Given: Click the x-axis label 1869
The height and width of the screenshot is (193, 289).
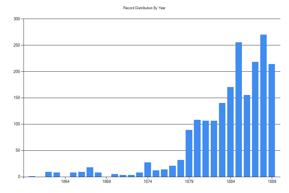Looking at the screenshot, I should (x=106, y=182).
